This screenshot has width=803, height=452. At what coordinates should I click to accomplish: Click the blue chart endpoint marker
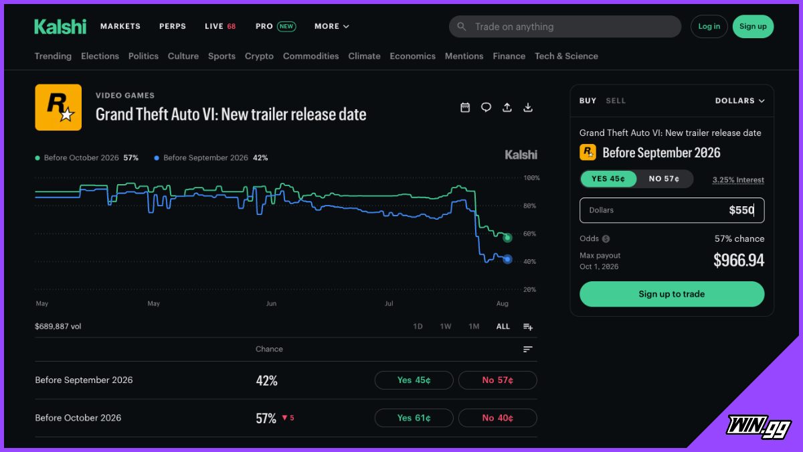(507, 259)
